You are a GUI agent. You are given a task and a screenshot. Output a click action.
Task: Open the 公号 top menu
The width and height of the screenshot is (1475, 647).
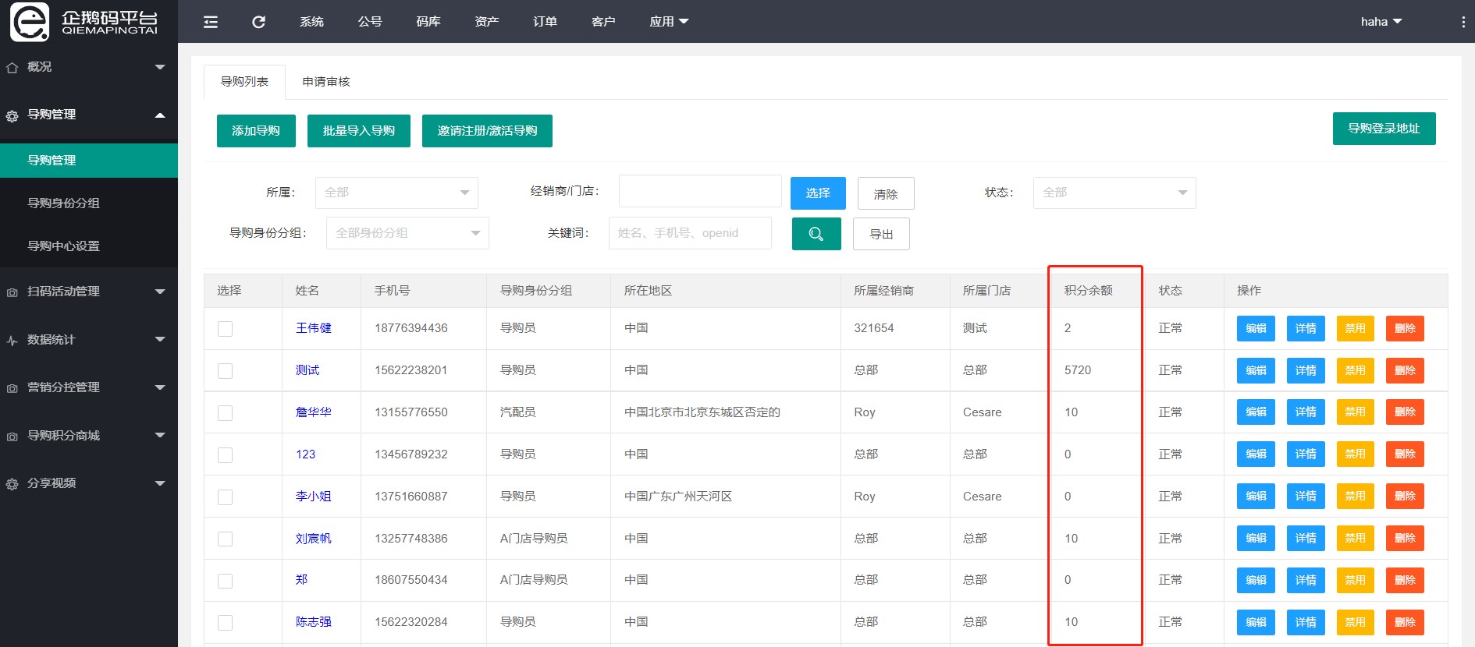(x=370, y=22)
